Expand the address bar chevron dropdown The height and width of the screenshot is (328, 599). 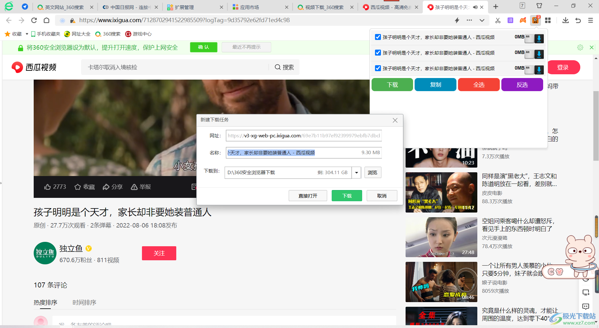tap(482, 21)
